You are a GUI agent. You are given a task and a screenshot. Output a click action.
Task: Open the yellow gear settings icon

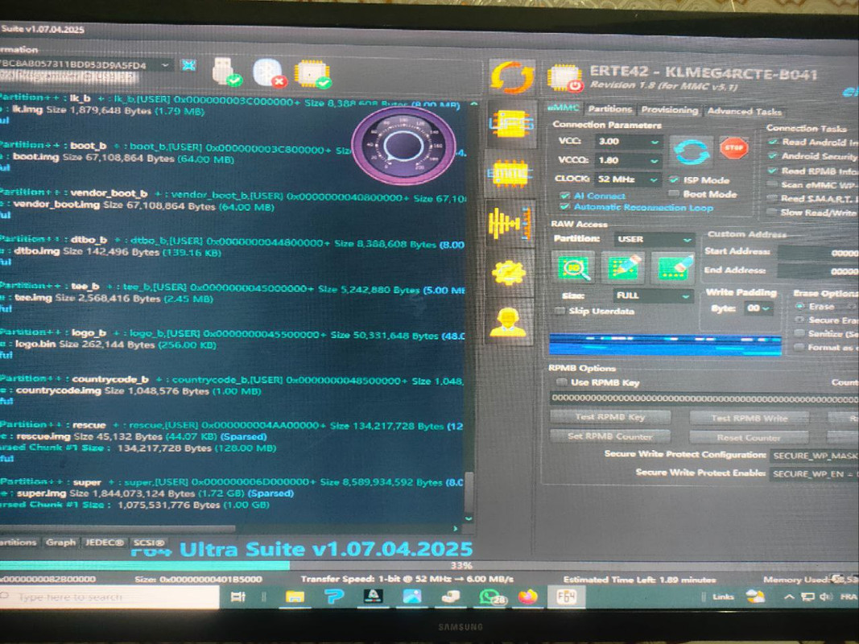pos(509,272)
